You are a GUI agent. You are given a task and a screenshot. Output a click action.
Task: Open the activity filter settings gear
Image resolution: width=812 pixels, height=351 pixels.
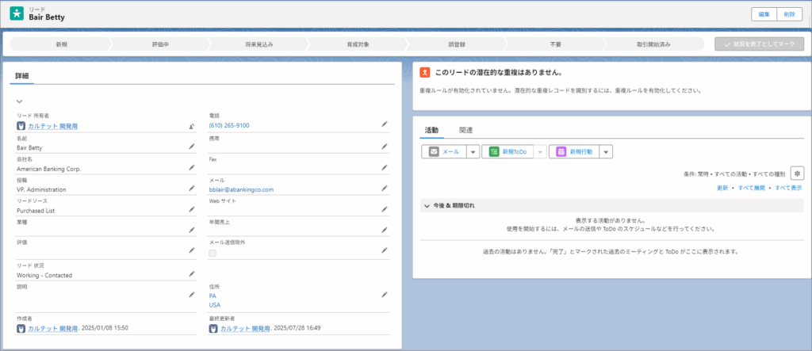[798, 173]
